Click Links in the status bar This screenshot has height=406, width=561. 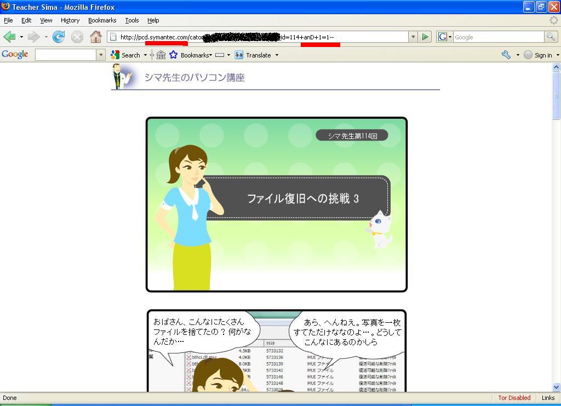[x=548, y=398]
